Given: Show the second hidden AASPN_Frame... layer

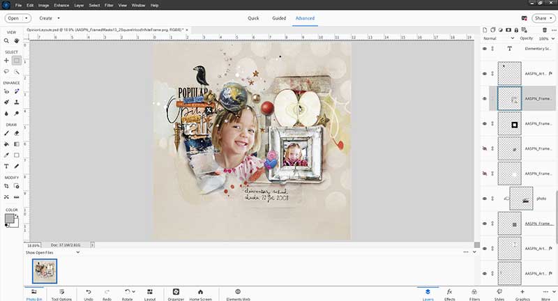Looking at the screenshot, I should (x=485, y=173).
